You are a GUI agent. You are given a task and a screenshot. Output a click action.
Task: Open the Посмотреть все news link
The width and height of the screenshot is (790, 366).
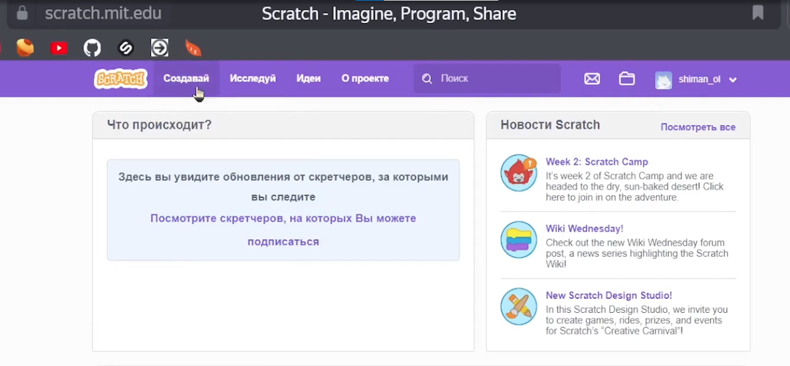tap(698, 127)
